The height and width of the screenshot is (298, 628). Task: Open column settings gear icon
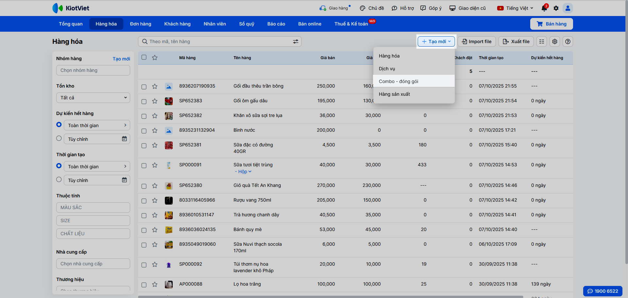point(555,41)
